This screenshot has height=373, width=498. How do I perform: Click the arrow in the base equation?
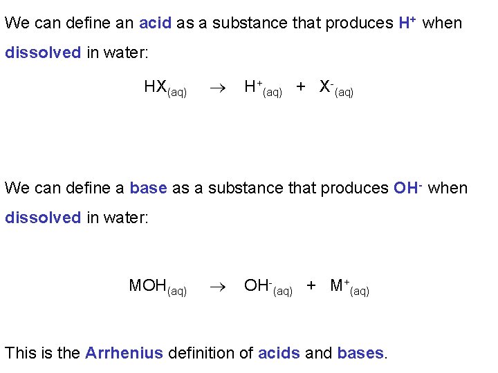coord(218,287)
